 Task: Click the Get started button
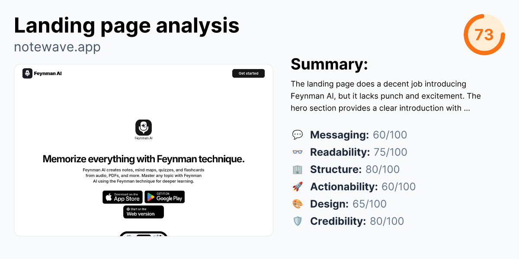248,73
